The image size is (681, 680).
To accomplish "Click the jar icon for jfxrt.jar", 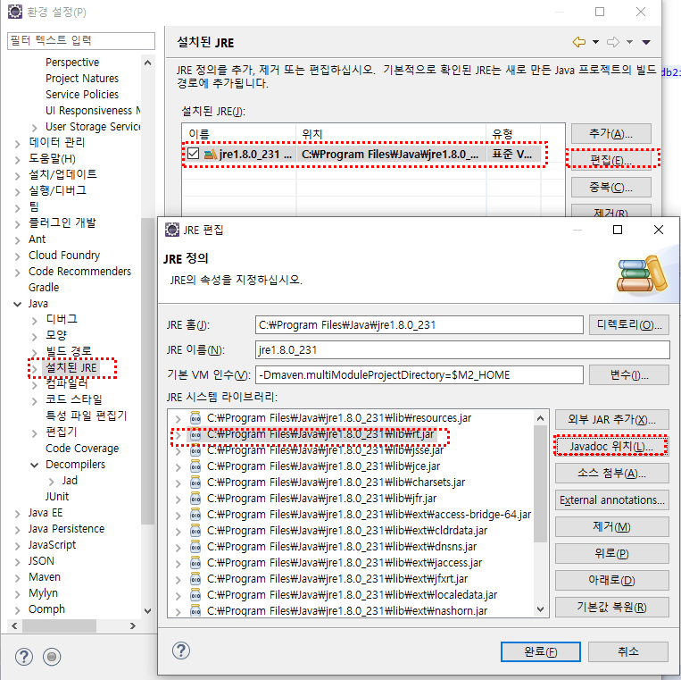I will [x=195, y=579].
